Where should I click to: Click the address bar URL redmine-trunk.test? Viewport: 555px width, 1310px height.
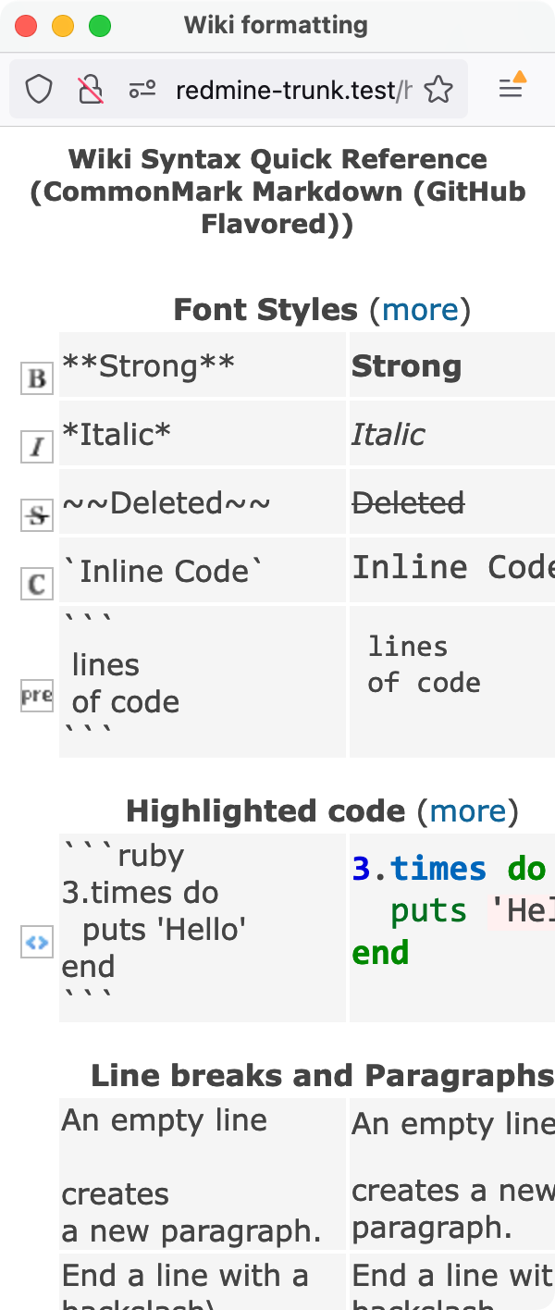[x=293, y=90]
